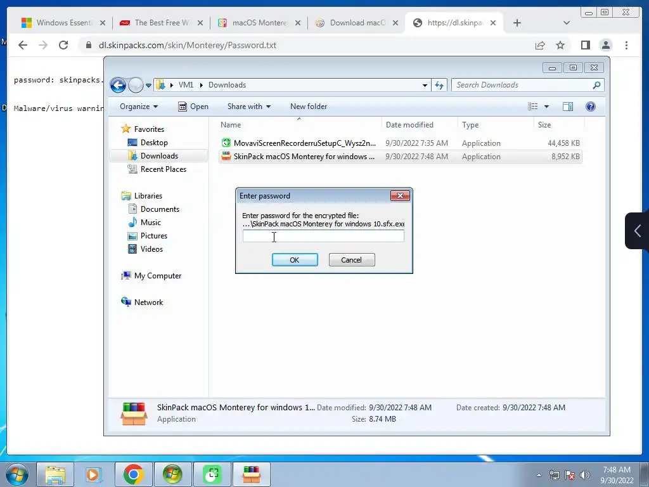Click the VM1 breadcrumb in the address bar
The height and width of the screenshot is (487, 649).
[186, 85]
